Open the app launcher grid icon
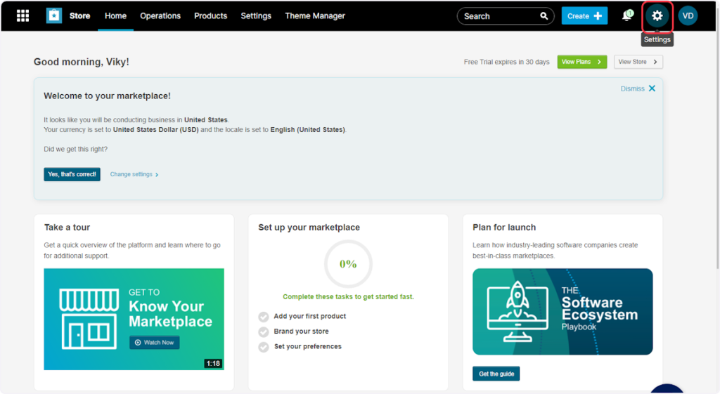The width and height of the screenshot is (720, 394). click(x=22, y=15)
